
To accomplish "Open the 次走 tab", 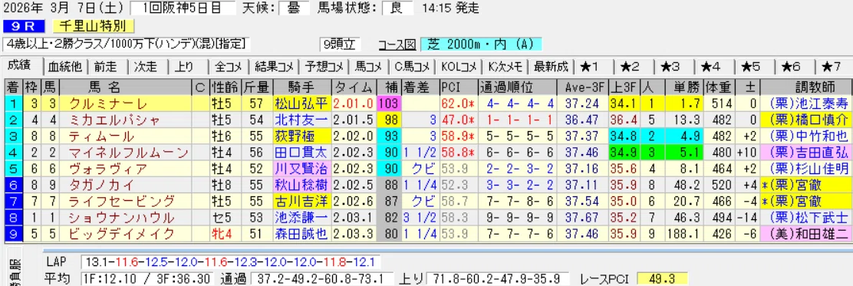I will coord(147,67).
